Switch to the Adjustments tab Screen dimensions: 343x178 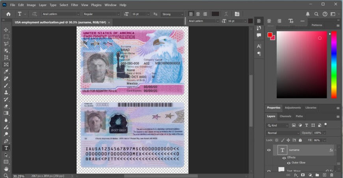tap(293, 108)
